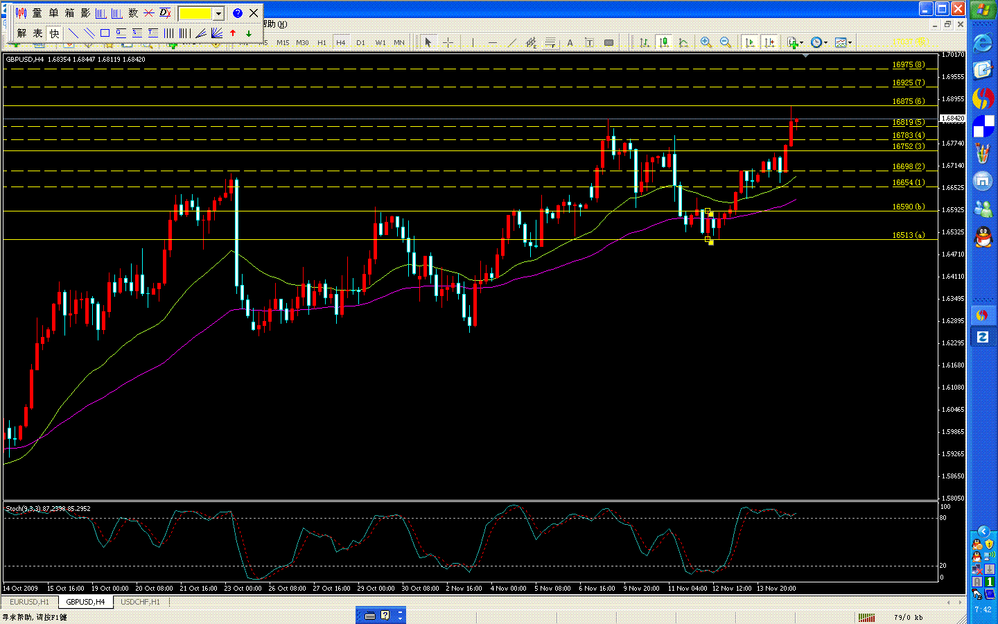The image size is (998, 624).
Task: Open help with the blue question mark icon
Action: click(238, 13)
